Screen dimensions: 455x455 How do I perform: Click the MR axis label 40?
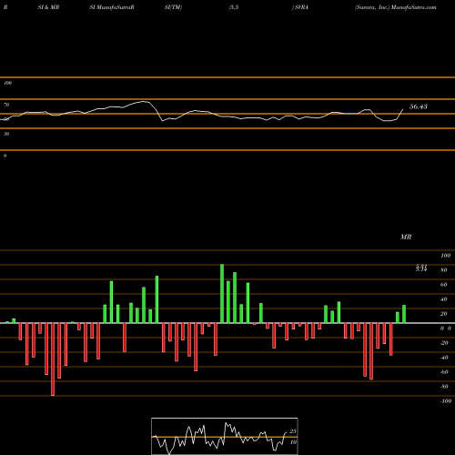[444, 299]
